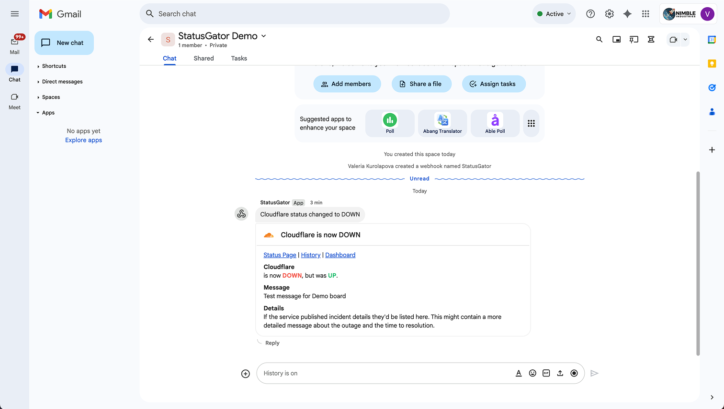The image size is (724, 409).
Task: Expand the Shortcuts section
Action: tap(54, 66)
